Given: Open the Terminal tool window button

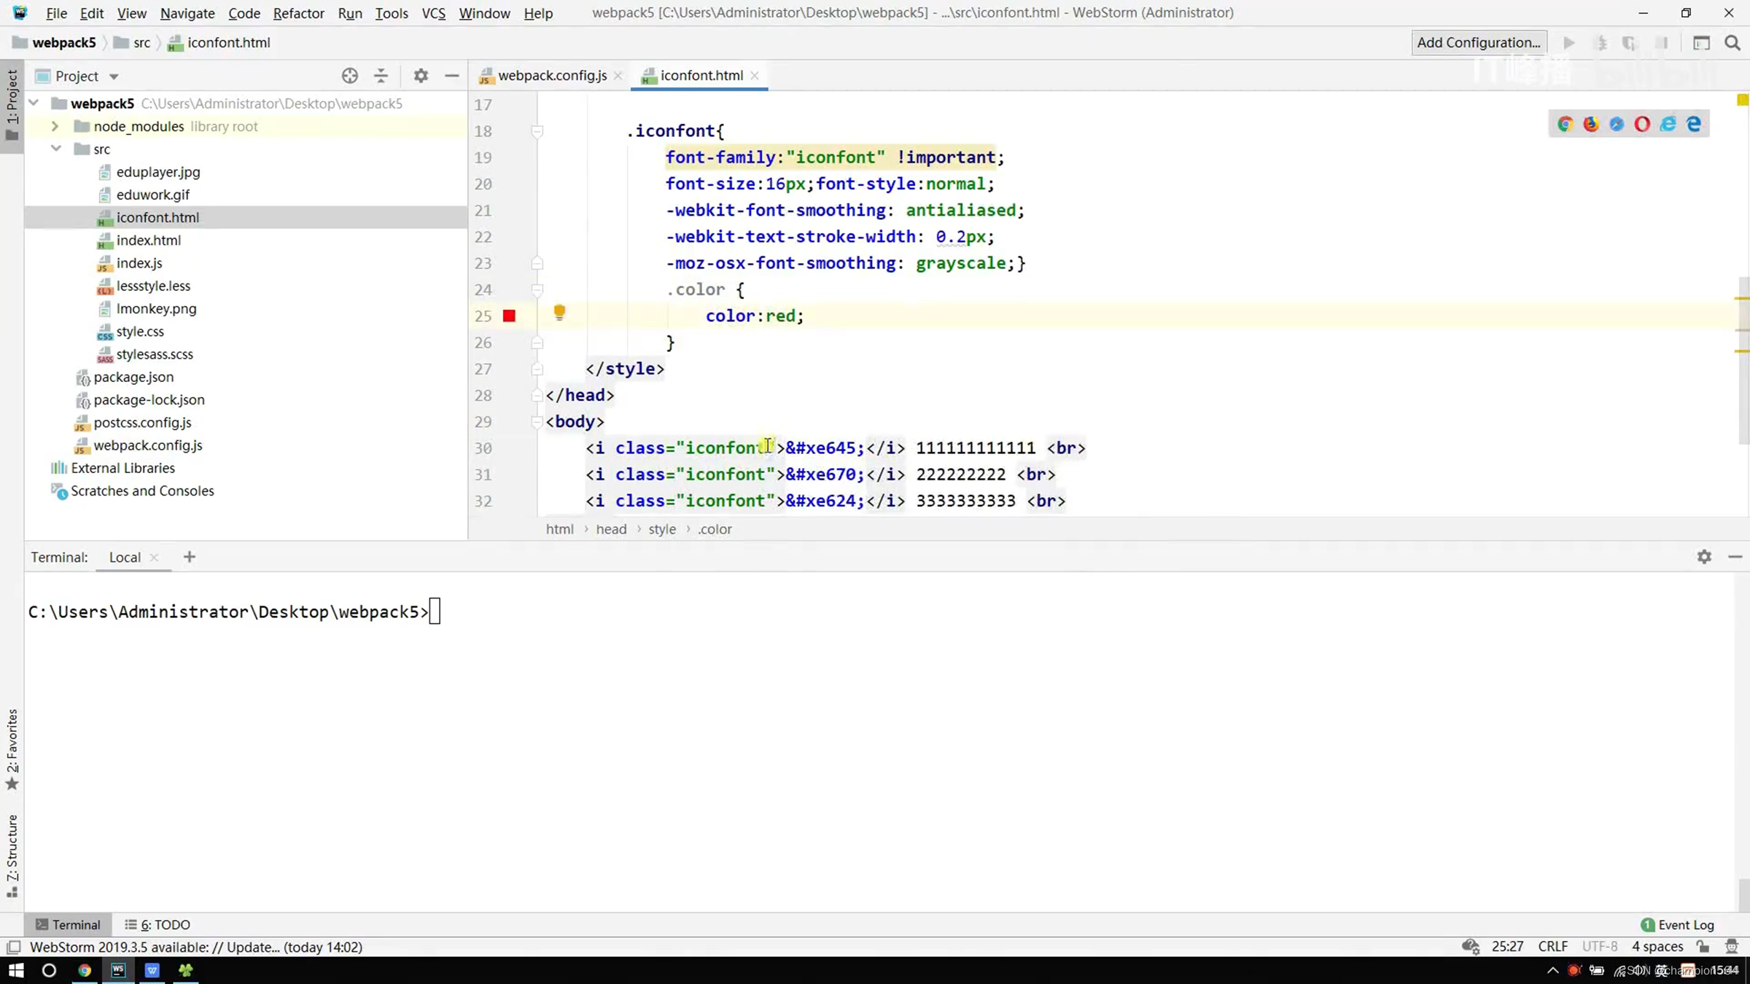Looking at the screenshot, I should coord(69,924).
